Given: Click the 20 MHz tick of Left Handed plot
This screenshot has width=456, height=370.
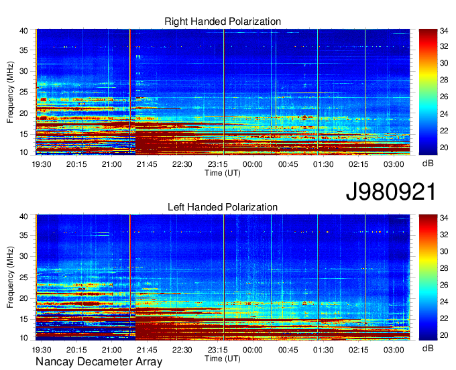Looking at the screenshot, I should [23, 298].
